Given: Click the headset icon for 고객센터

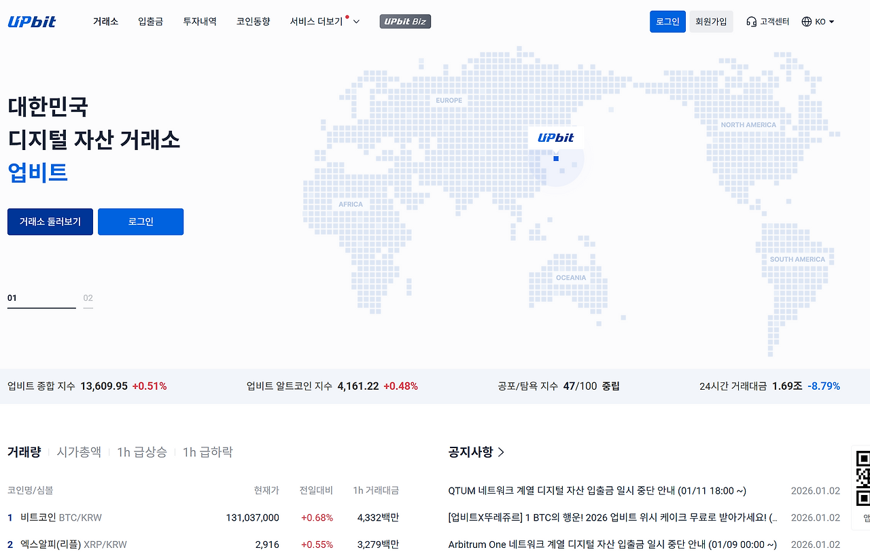Looking at the screenshot, I should click(x=751, y=22).
